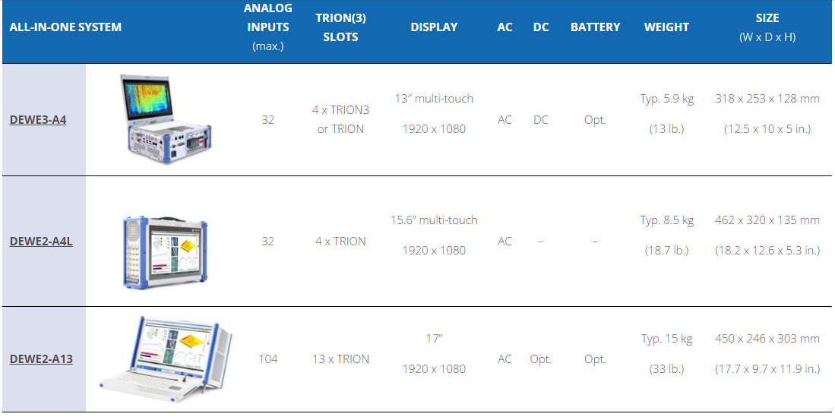
Task: Click the DEWE2-A4L device image
Action: 165,242
